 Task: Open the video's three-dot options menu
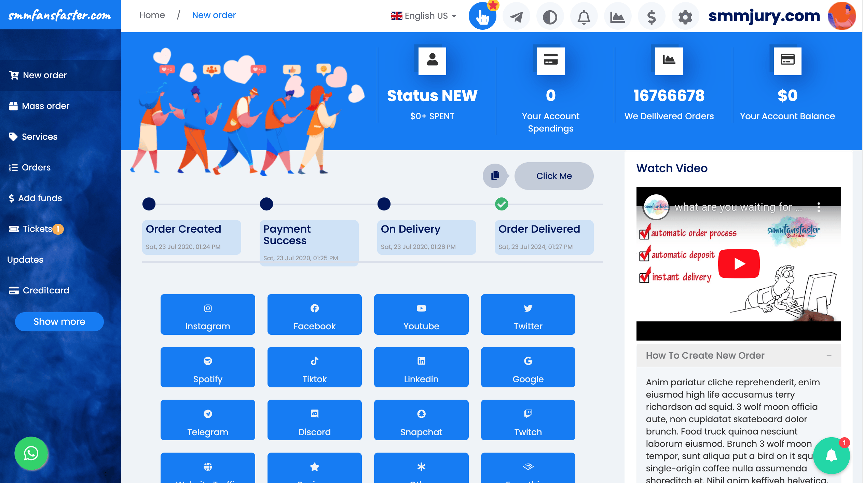(819, 207)
